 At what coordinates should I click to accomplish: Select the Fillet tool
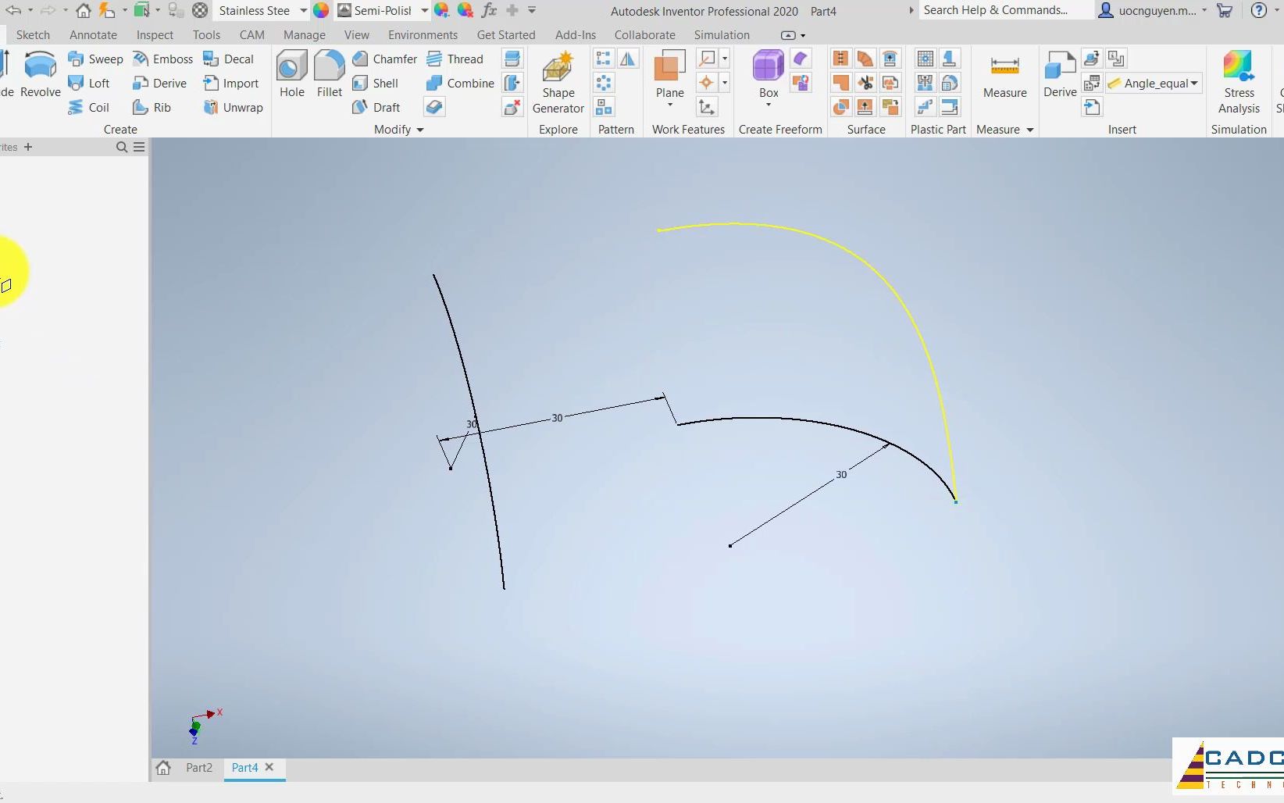pyautogui.click(x=329, y=74)
